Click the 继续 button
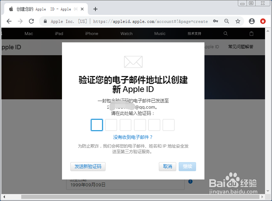This screenshot has width=272, height=201. (x=187, y=167)
